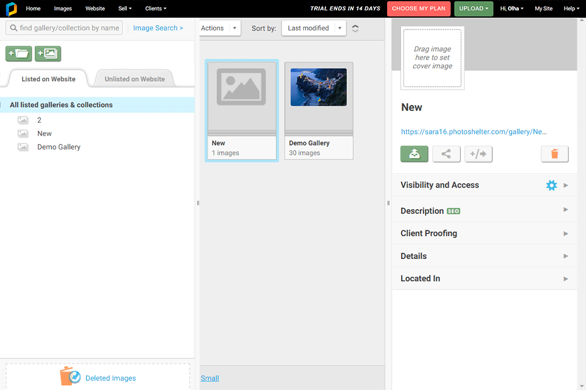Open the Hi, Olha account menu

click(x=512, y=9)
